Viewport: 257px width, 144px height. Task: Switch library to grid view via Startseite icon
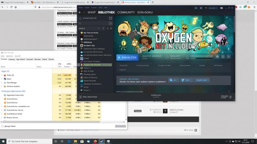click(110, 18)
